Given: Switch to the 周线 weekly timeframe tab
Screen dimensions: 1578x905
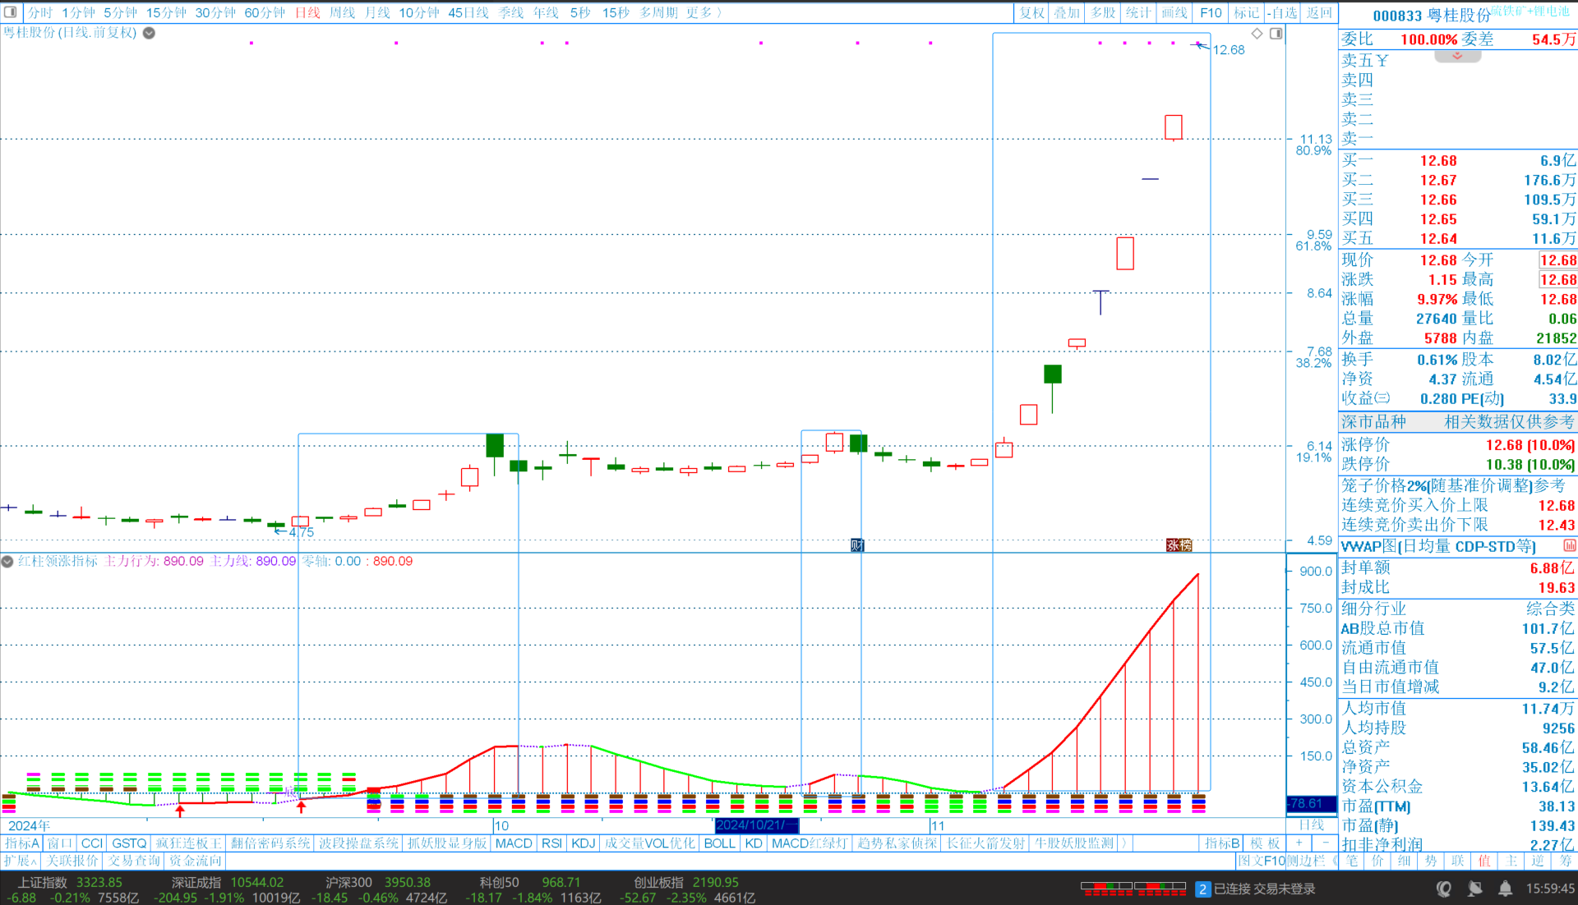Looking at the screenshot, I should coord(342,12).
